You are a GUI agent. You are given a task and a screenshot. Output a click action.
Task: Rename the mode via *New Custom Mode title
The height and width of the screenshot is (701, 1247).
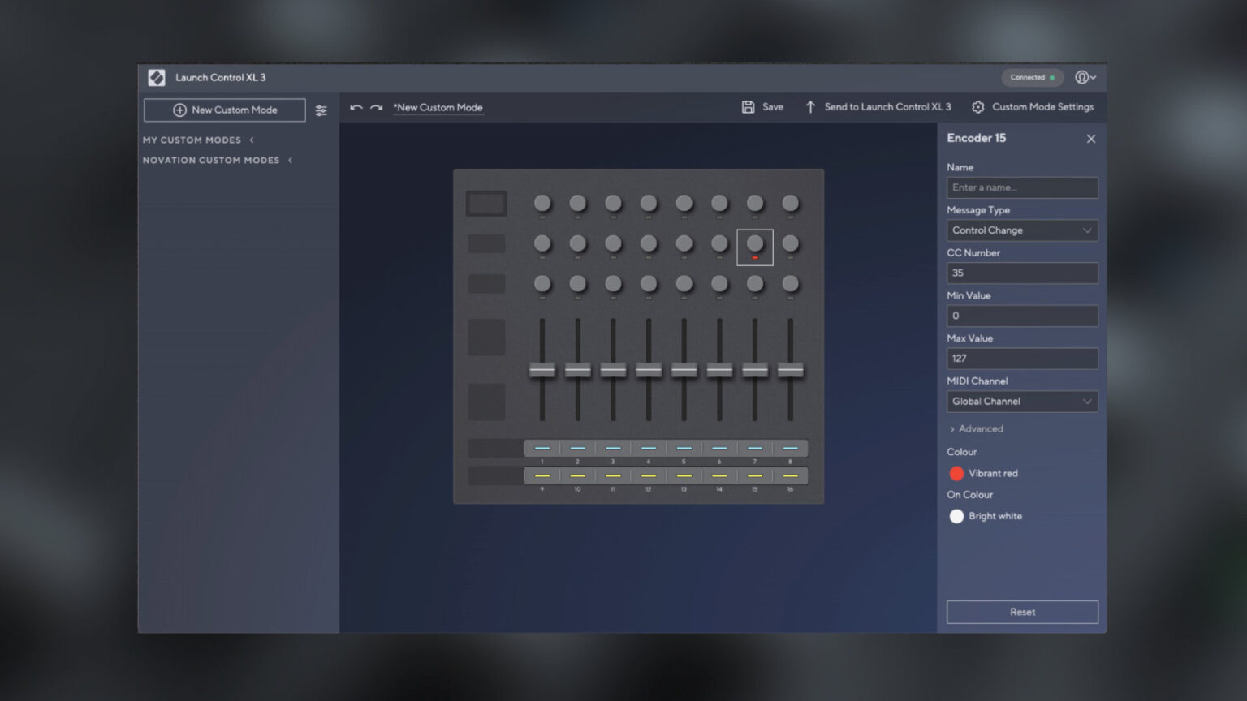(438, 106)
